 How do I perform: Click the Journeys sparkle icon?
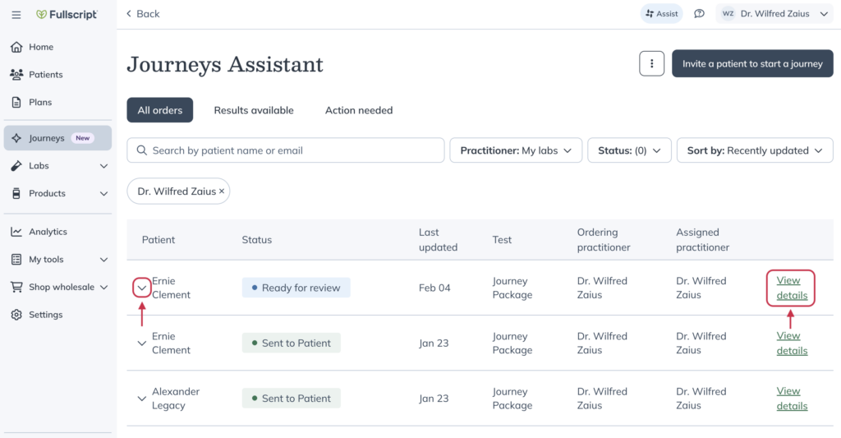click(x=16, y=138)
